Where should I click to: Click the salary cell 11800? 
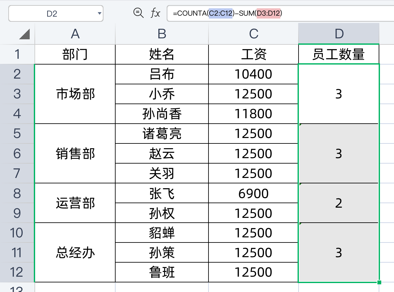tap(254, 114)
